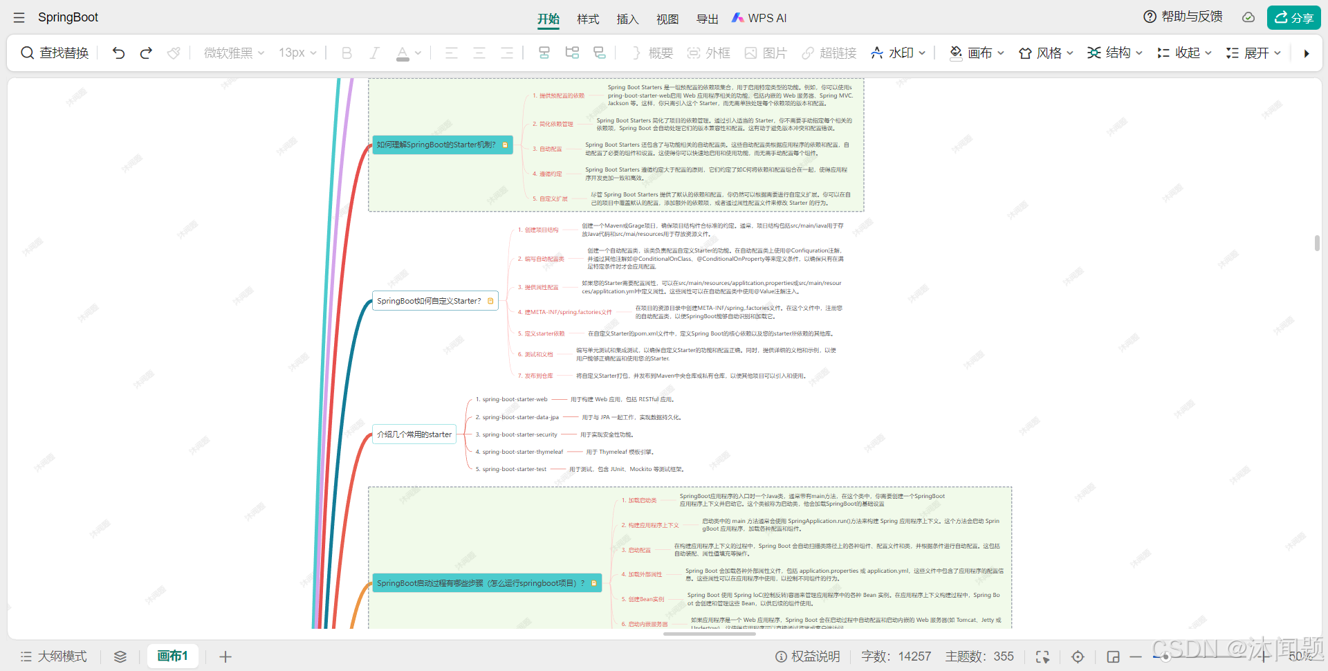The width and height of the screenshot is (1328, 671).
Task: Show more toolbar items arrow
Action: [1306, 53]
